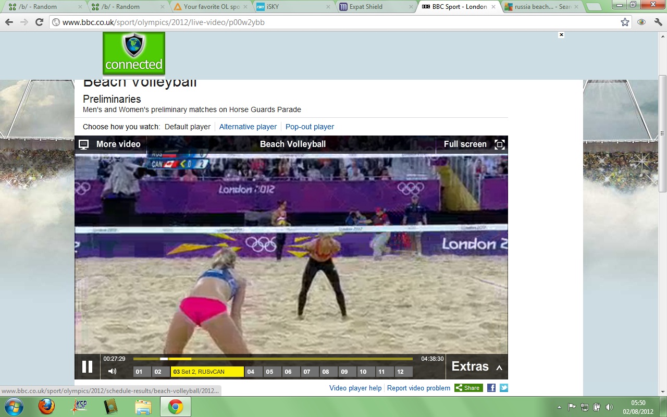The width and height of the screenshot is (667, 417).
Task: Open the taskbar clock showing 05:50
Action: [638, 407]
